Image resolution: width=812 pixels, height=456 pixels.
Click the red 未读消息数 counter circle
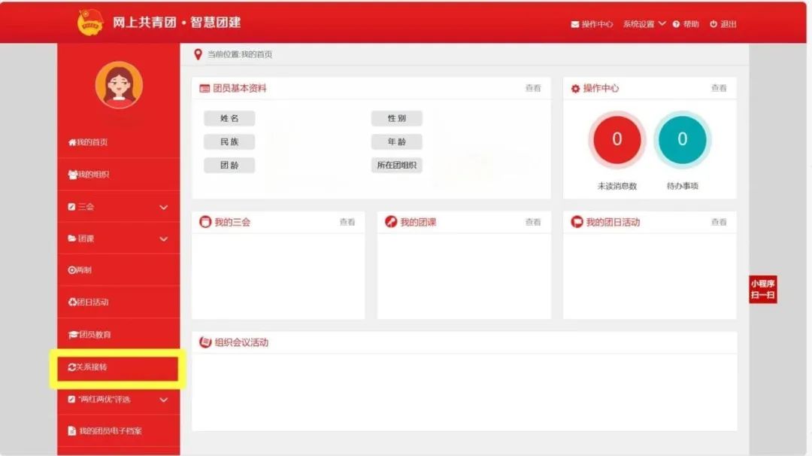point(617,139)
